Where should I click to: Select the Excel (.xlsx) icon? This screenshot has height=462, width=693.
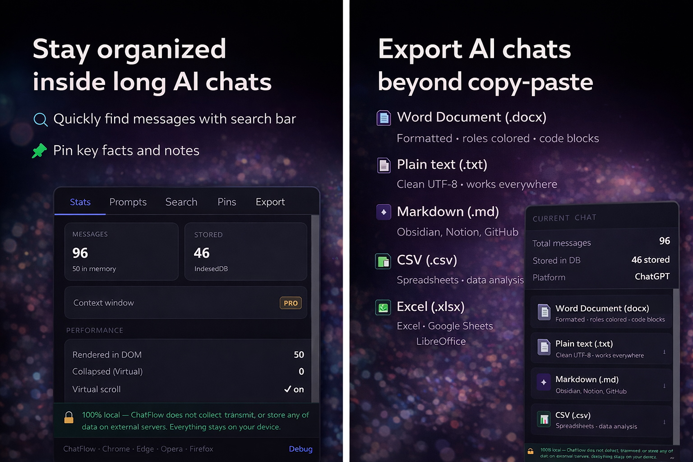(x=383, y=307)
